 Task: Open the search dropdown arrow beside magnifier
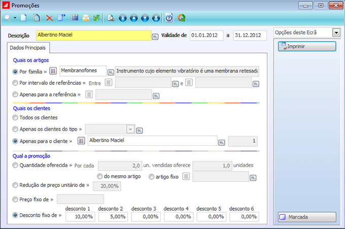point(15,18)
